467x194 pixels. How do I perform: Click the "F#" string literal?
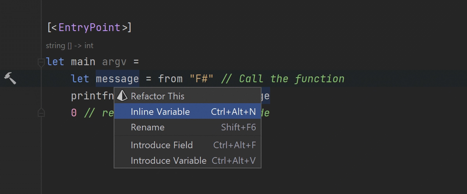(x=202, y=79)
